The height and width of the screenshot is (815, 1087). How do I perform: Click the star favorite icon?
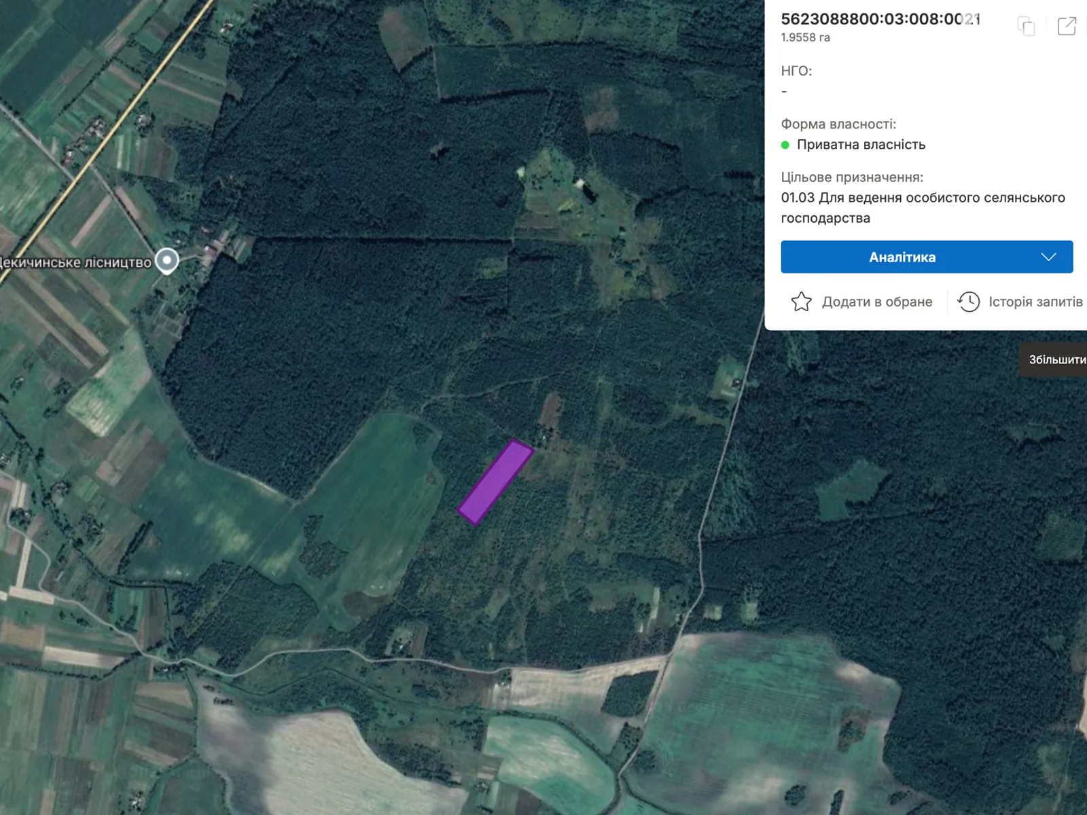[x=801, y=302]
